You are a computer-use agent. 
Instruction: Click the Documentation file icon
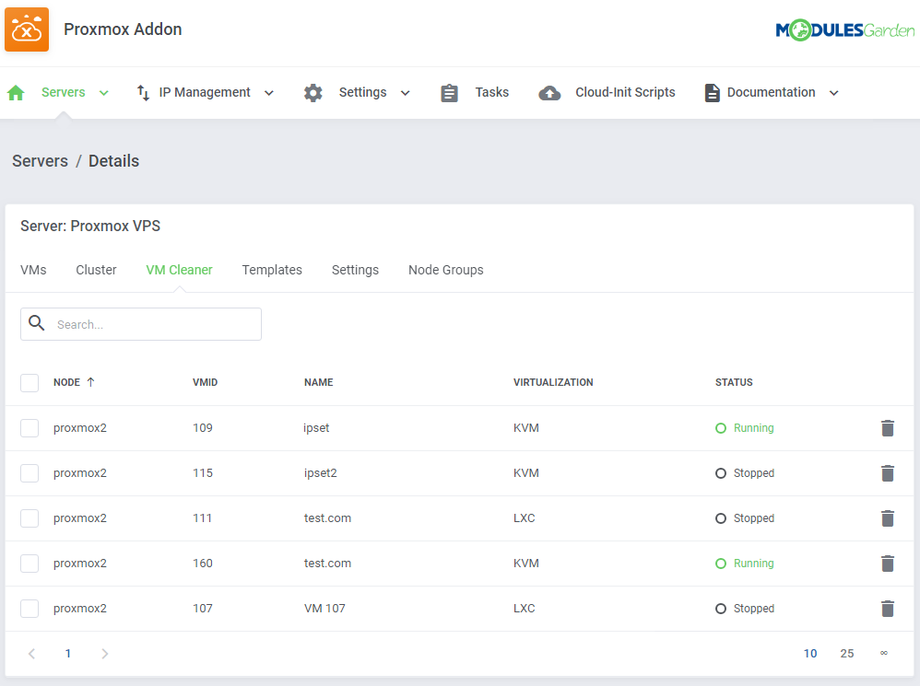(x=712, y=93)
